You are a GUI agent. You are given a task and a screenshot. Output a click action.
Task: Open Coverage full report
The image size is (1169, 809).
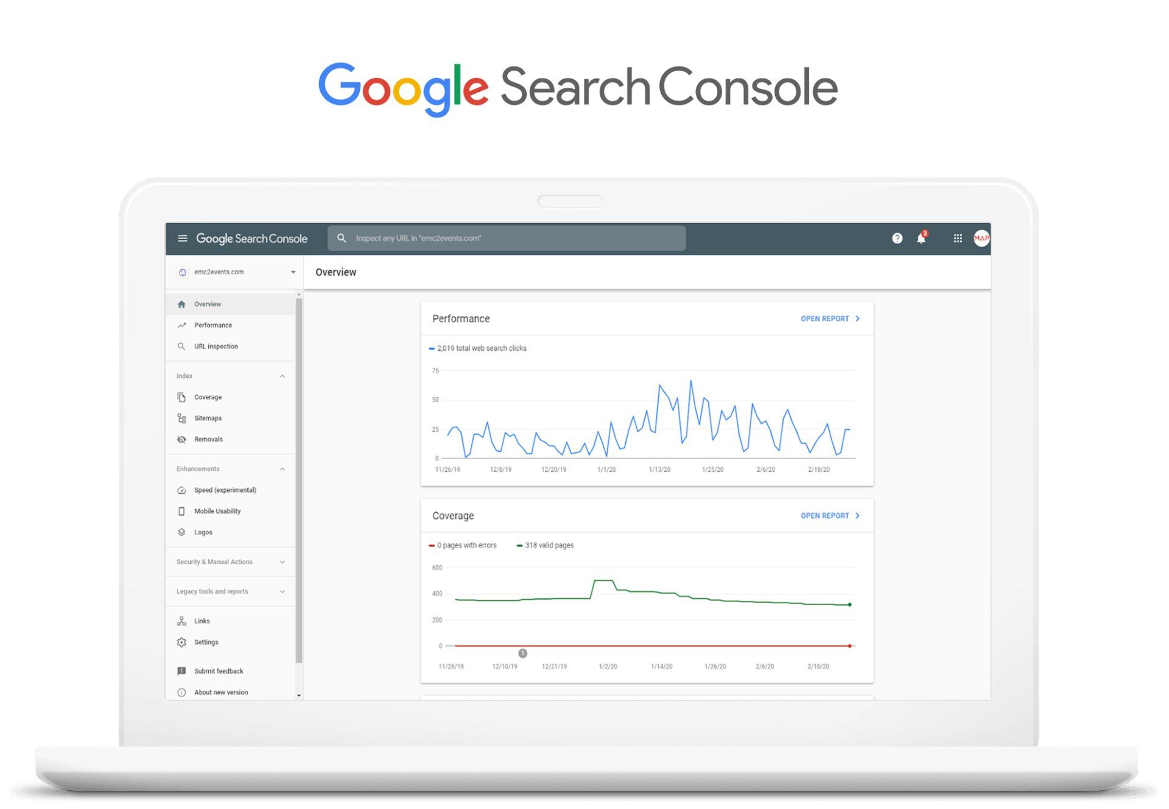(x=828, y=515)
